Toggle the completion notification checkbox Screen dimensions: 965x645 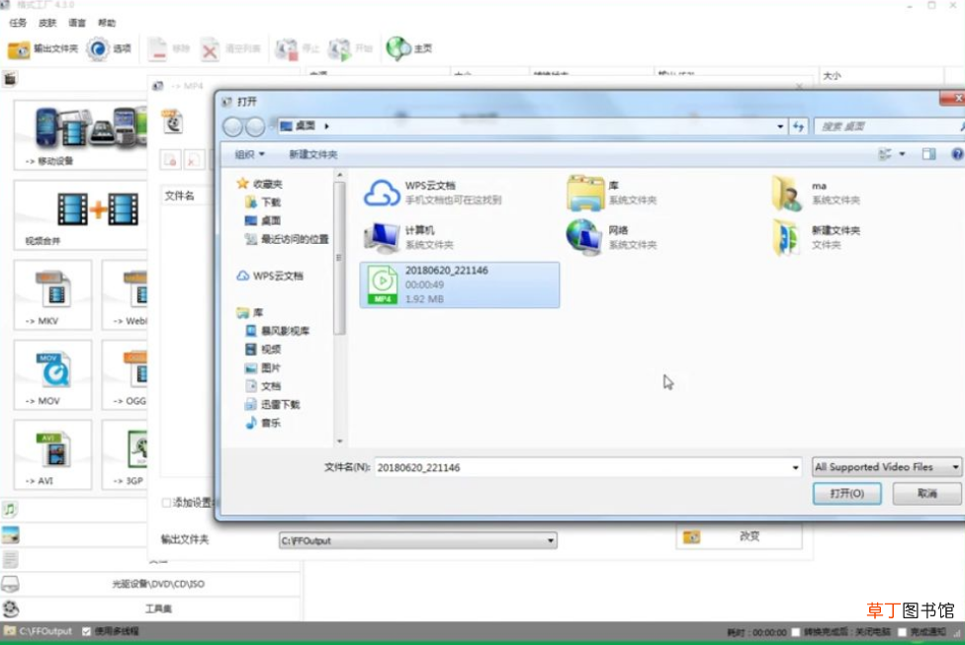902,632
